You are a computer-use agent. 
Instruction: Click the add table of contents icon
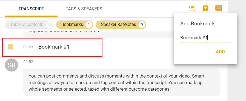192,9
